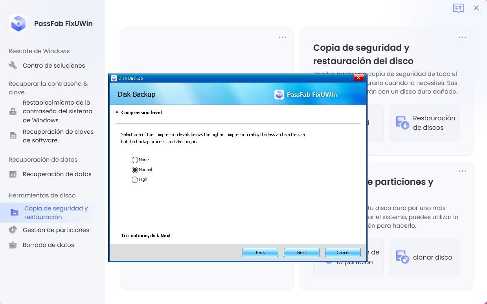Go to Rescate de Windows section
Viewport: 487px width, 304px height.
(x=39, y=51)
